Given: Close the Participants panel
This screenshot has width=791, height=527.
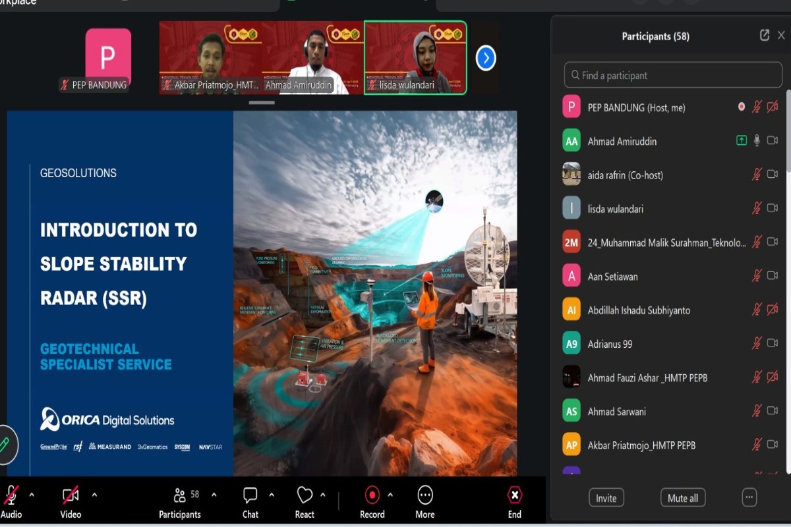Looking at the screenshot, I should point(782,36).
